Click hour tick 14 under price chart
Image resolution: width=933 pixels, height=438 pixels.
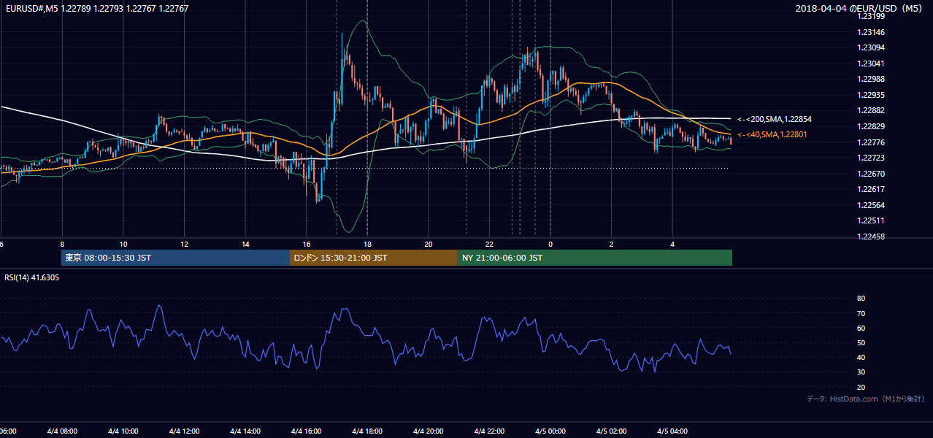pyautogui.click(x=245, y=245)
